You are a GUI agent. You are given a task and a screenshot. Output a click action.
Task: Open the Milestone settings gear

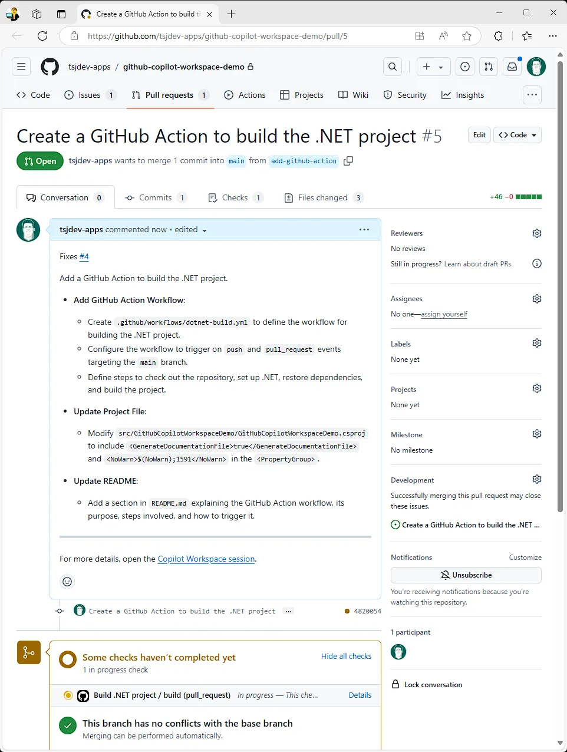tap(536, 434)
